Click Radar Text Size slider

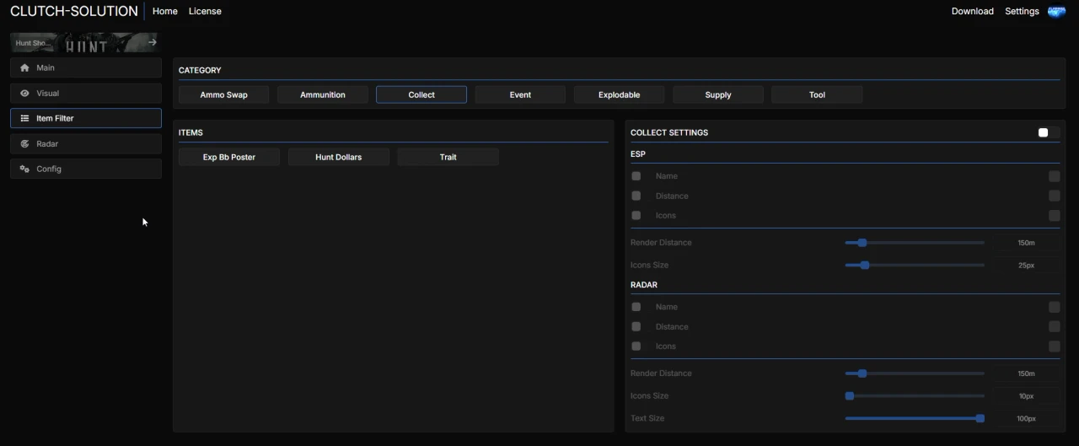[x=915, y=418]
